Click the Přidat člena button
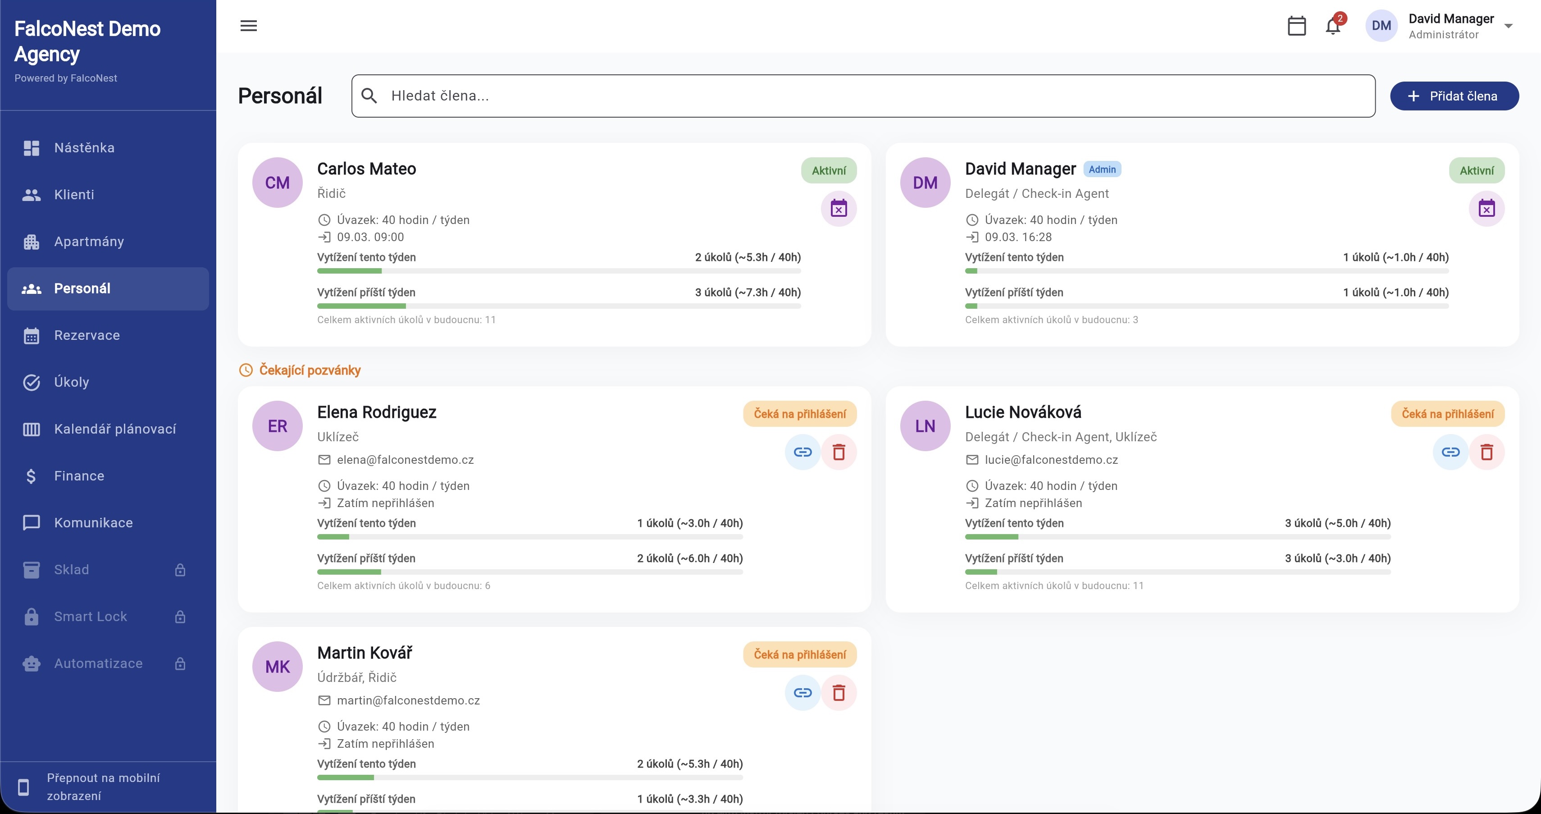Screen dimensions: 1541x814 (1454, 96)
